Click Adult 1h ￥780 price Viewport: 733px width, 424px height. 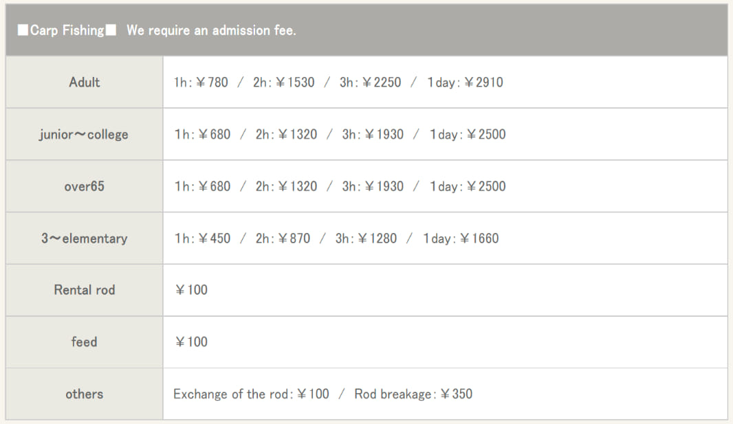pos(201,82)
